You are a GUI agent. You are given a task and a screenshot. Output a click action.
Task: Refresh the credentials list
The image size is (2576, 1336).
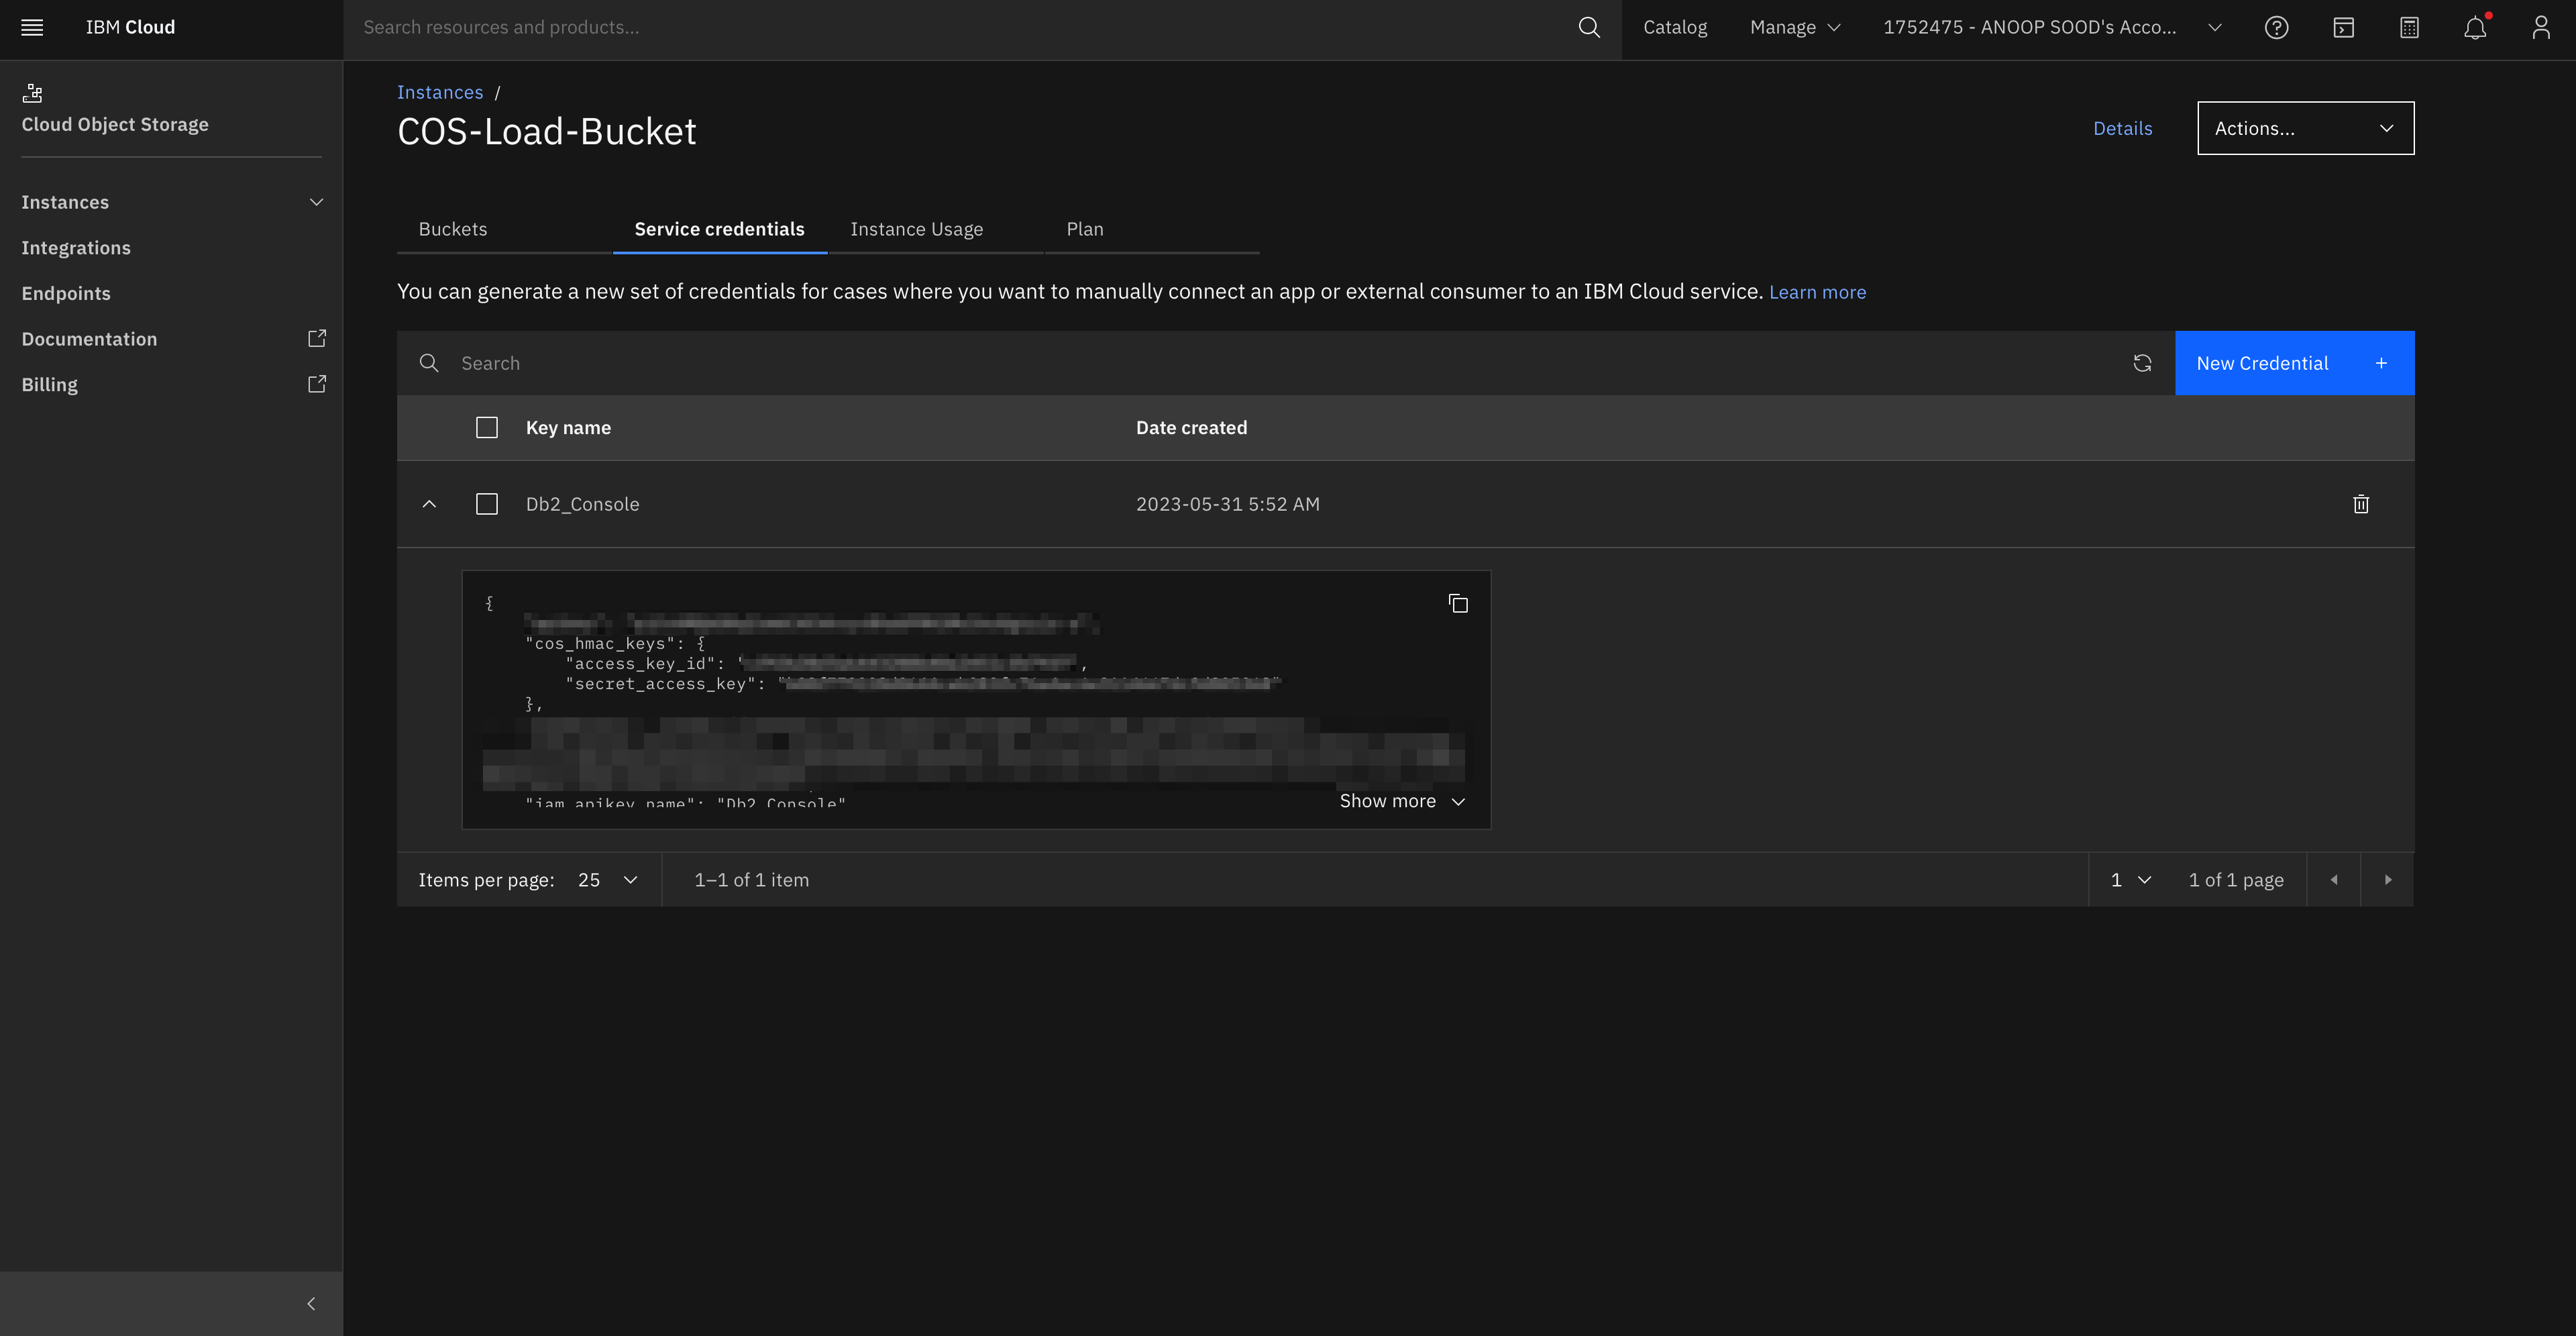pos(2143,363)
